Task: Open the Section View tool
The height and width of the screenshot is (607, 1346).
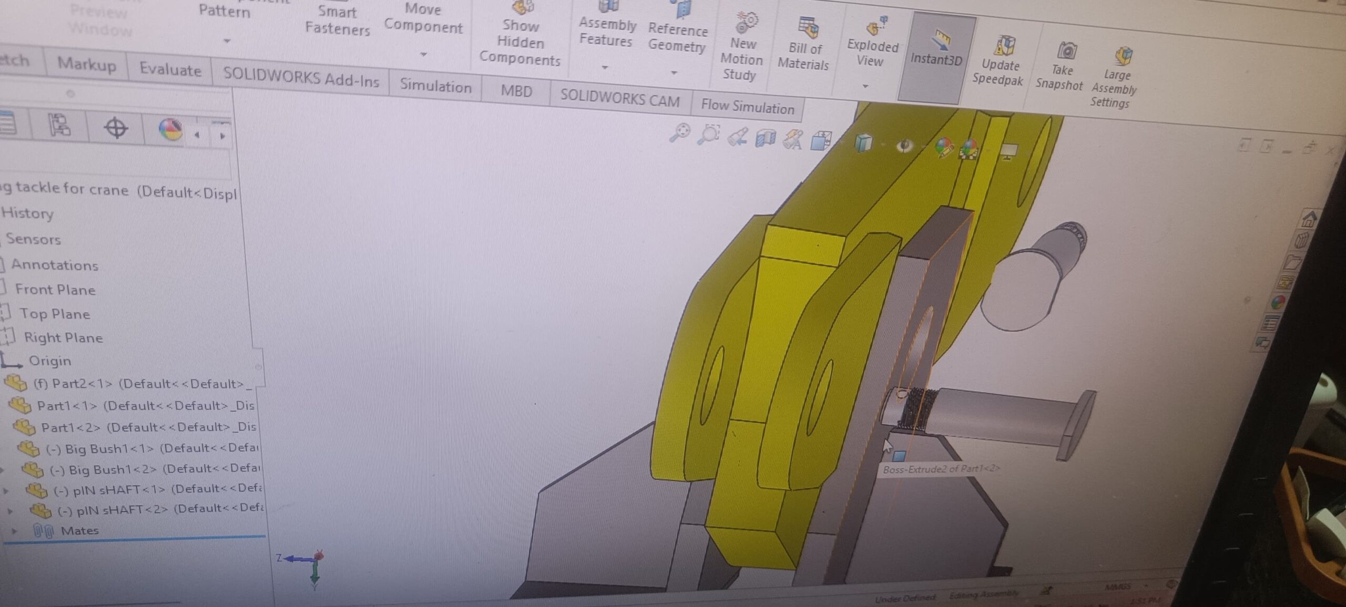Action: click(766, 139)
